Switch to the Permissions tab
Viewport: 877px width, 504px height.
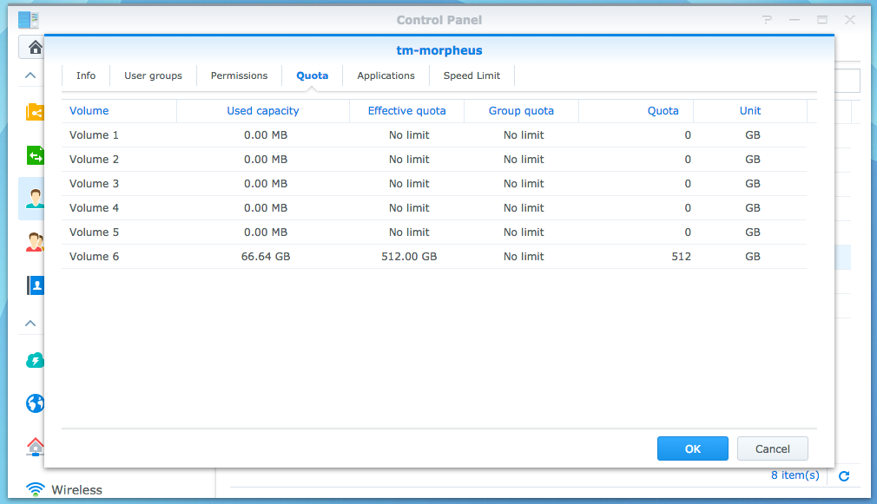[x=239, y=75]
